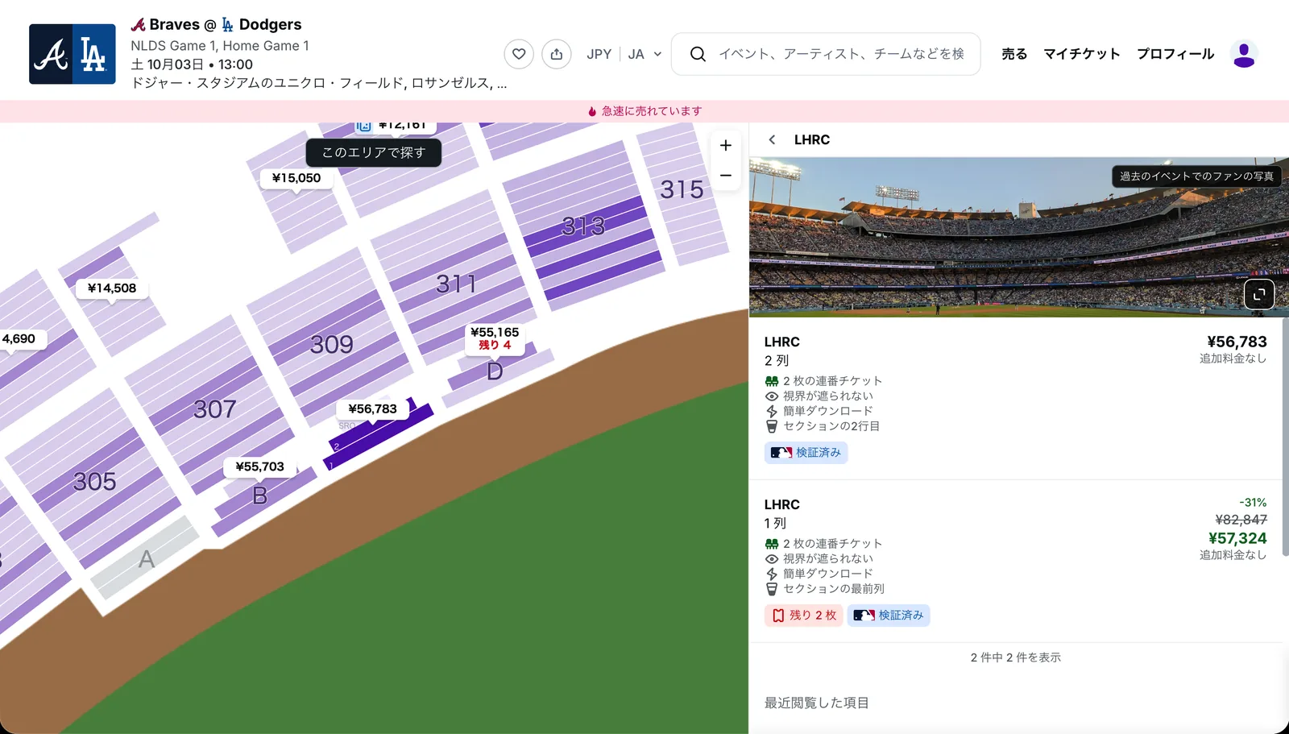Click the listing panel scrollbar
1289x734 pixels.
click(1285, 437)
